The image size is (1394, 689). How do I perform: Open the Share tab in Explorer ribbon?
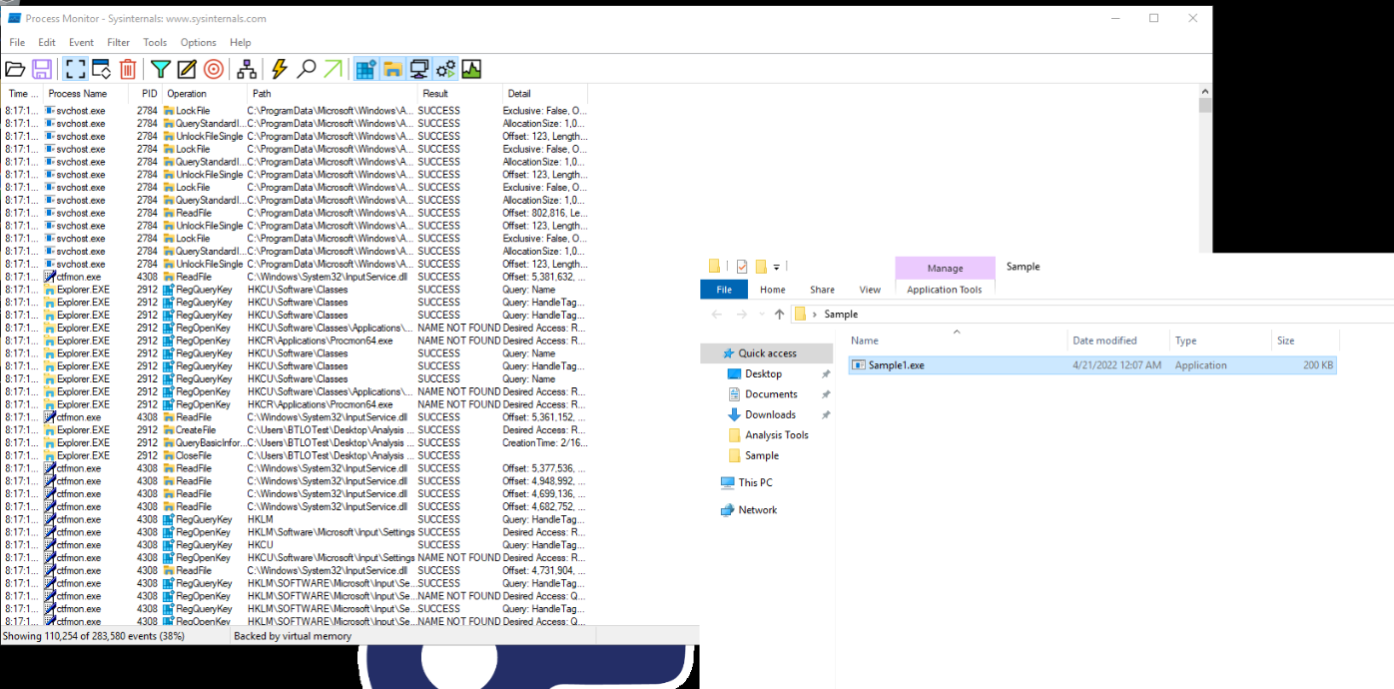[x=823, y=290]
